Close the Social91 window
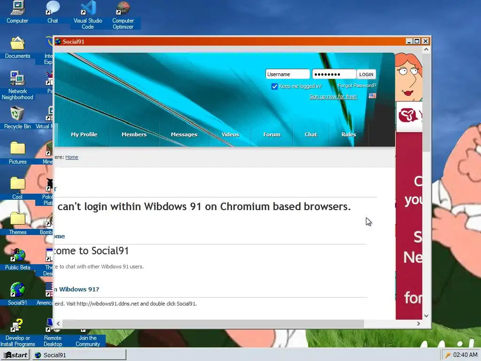Screen dimensions: 481x361 click(x=426, y=41)
